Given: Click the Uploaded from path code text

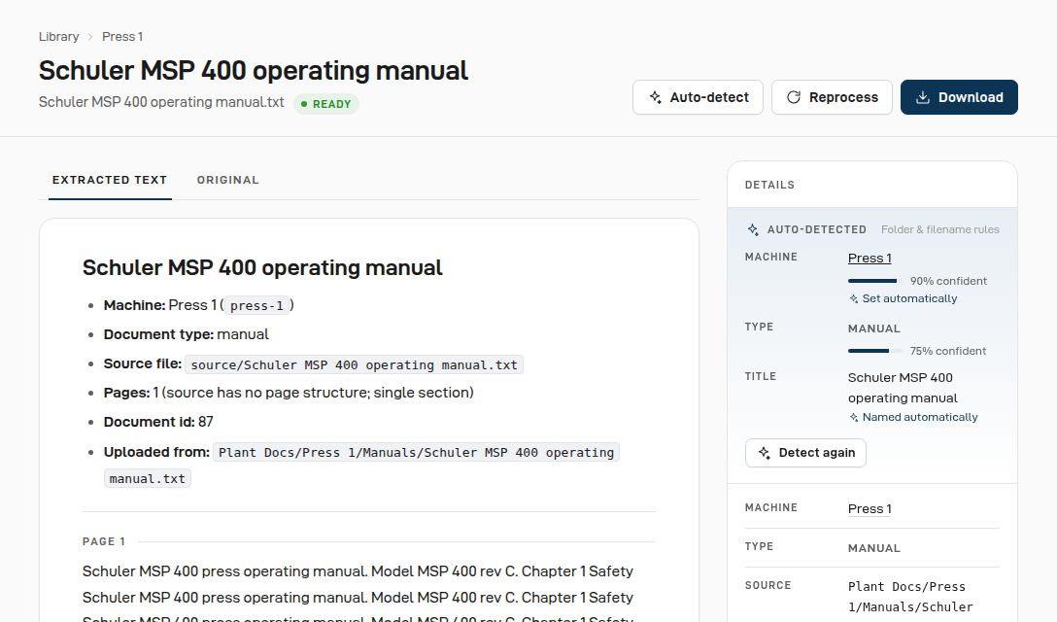Looking at the screenshot, I should 361,466.
